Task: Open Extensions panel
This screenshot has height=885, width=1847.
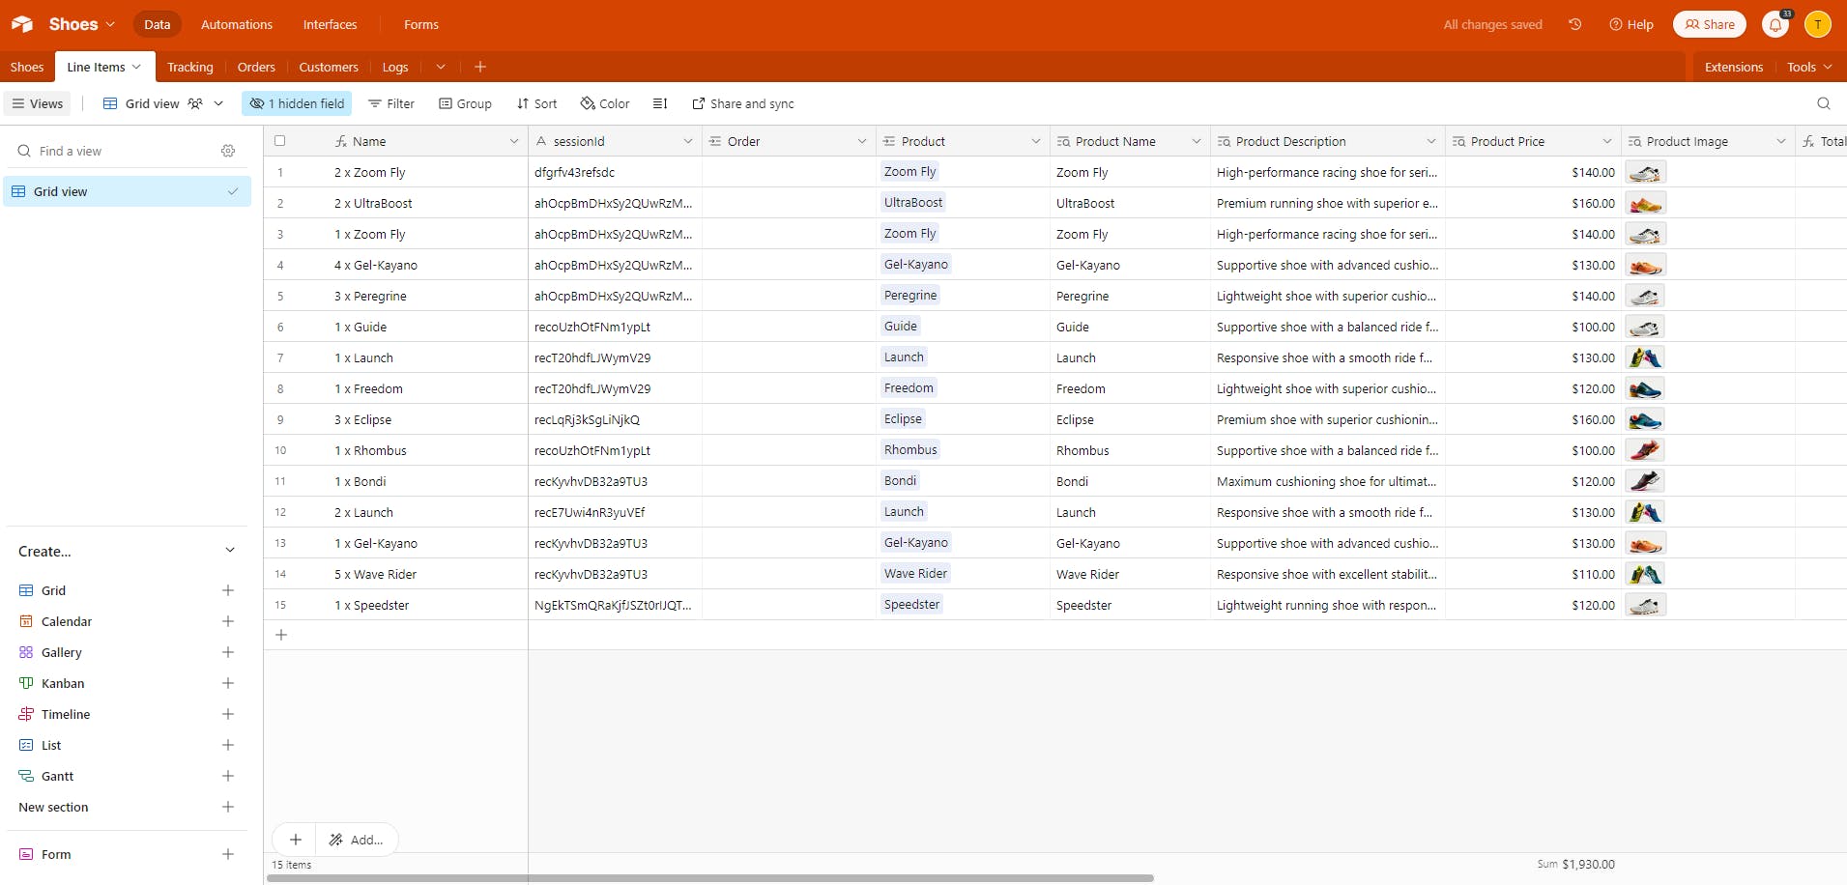Action: coord(1734,67)
